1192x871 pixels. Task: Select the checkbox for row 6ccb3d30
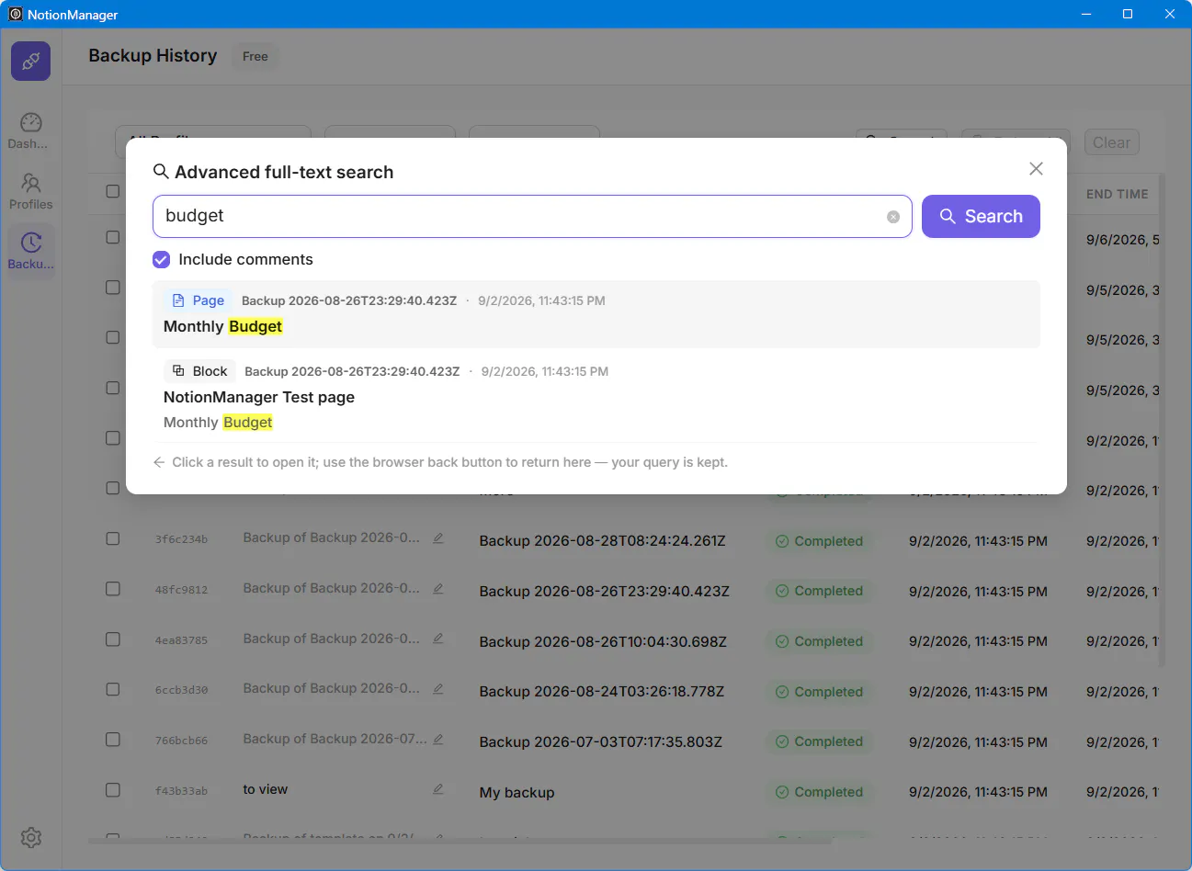pyautogui.click(x=112, y=689)
